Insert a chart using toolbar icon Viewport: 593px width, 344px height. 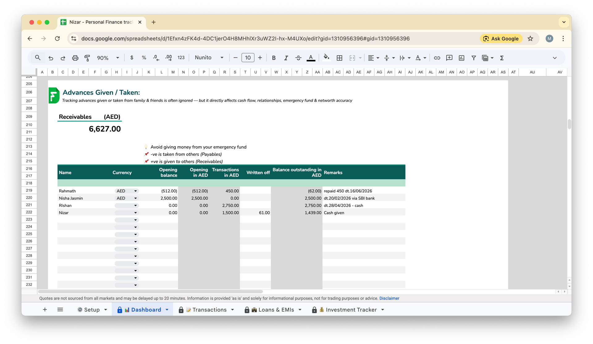click(x=461, y=58)
